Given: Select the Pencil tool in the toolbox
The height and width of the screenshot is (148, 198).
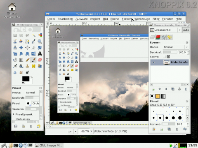Looking at the screenshot, I should click(27, 60).
